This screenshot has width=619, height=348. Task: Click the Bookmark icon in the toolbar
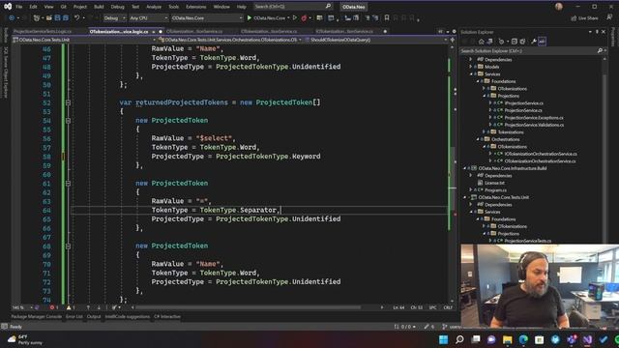pyautogui.click(x=387, y=17)
